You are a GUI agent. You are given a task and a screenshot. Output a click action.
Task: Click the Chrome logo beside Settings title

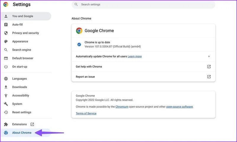pyautogui.click(x=6, y=4)
